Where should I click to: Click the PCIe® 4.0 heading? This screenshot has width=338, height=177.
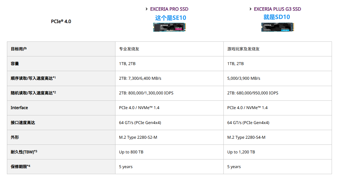(x=61, y=22)
